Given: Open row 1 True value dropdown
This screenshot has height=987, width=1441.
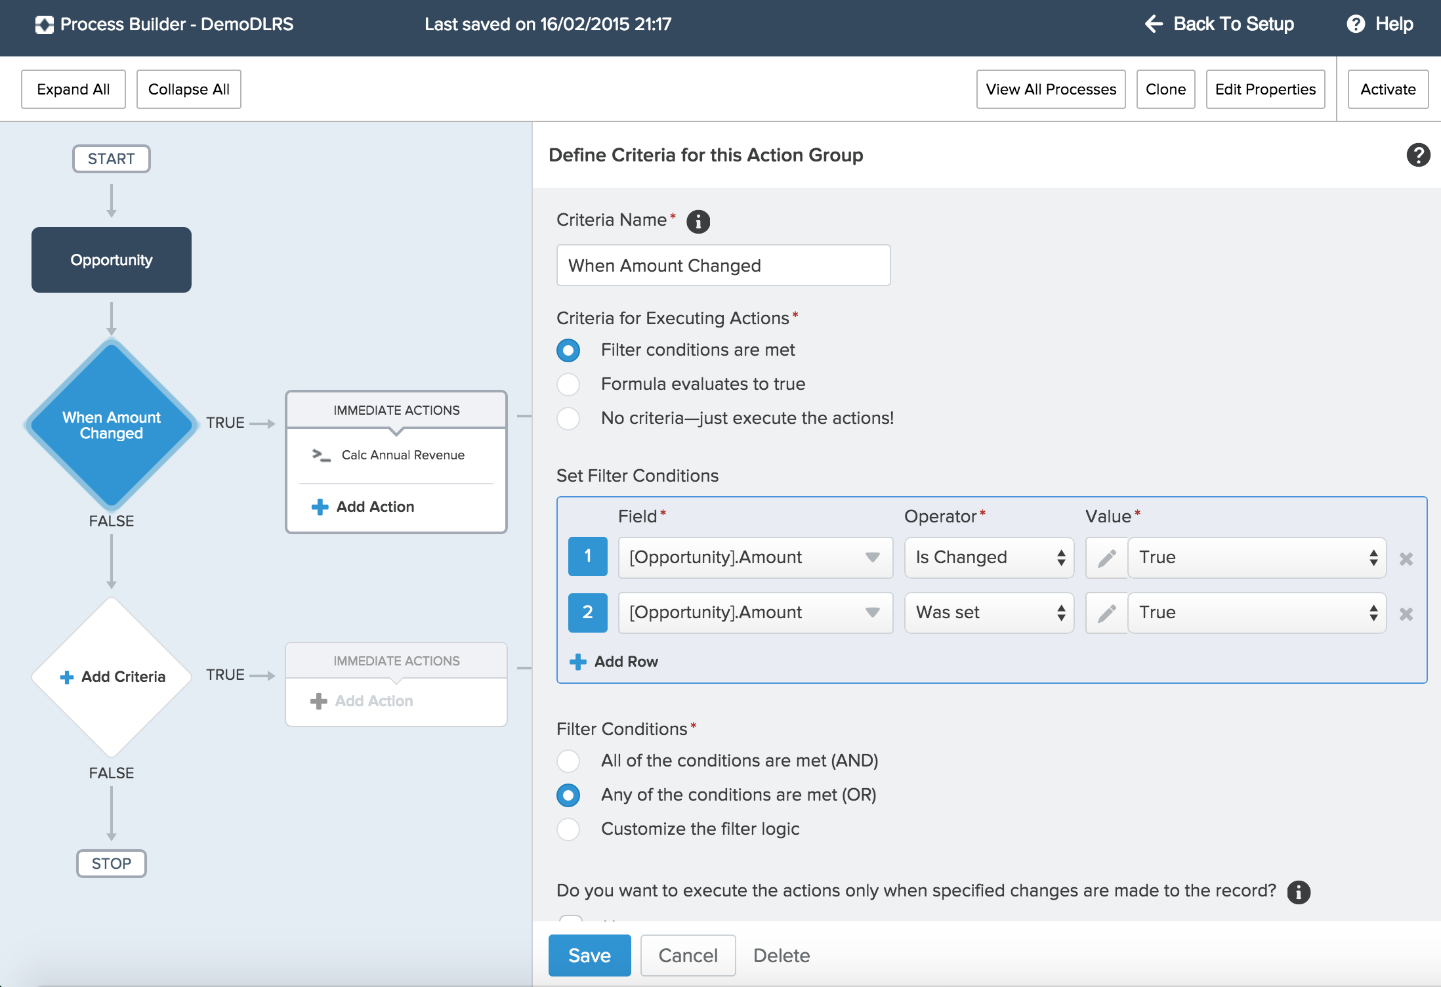Looking at the screenshot, I should pyautogui.click(x=1256, y=558).
